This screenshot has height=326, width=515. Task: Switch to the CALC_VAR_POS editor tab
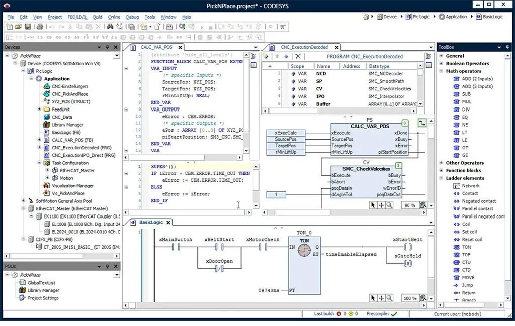coord(156,47)
